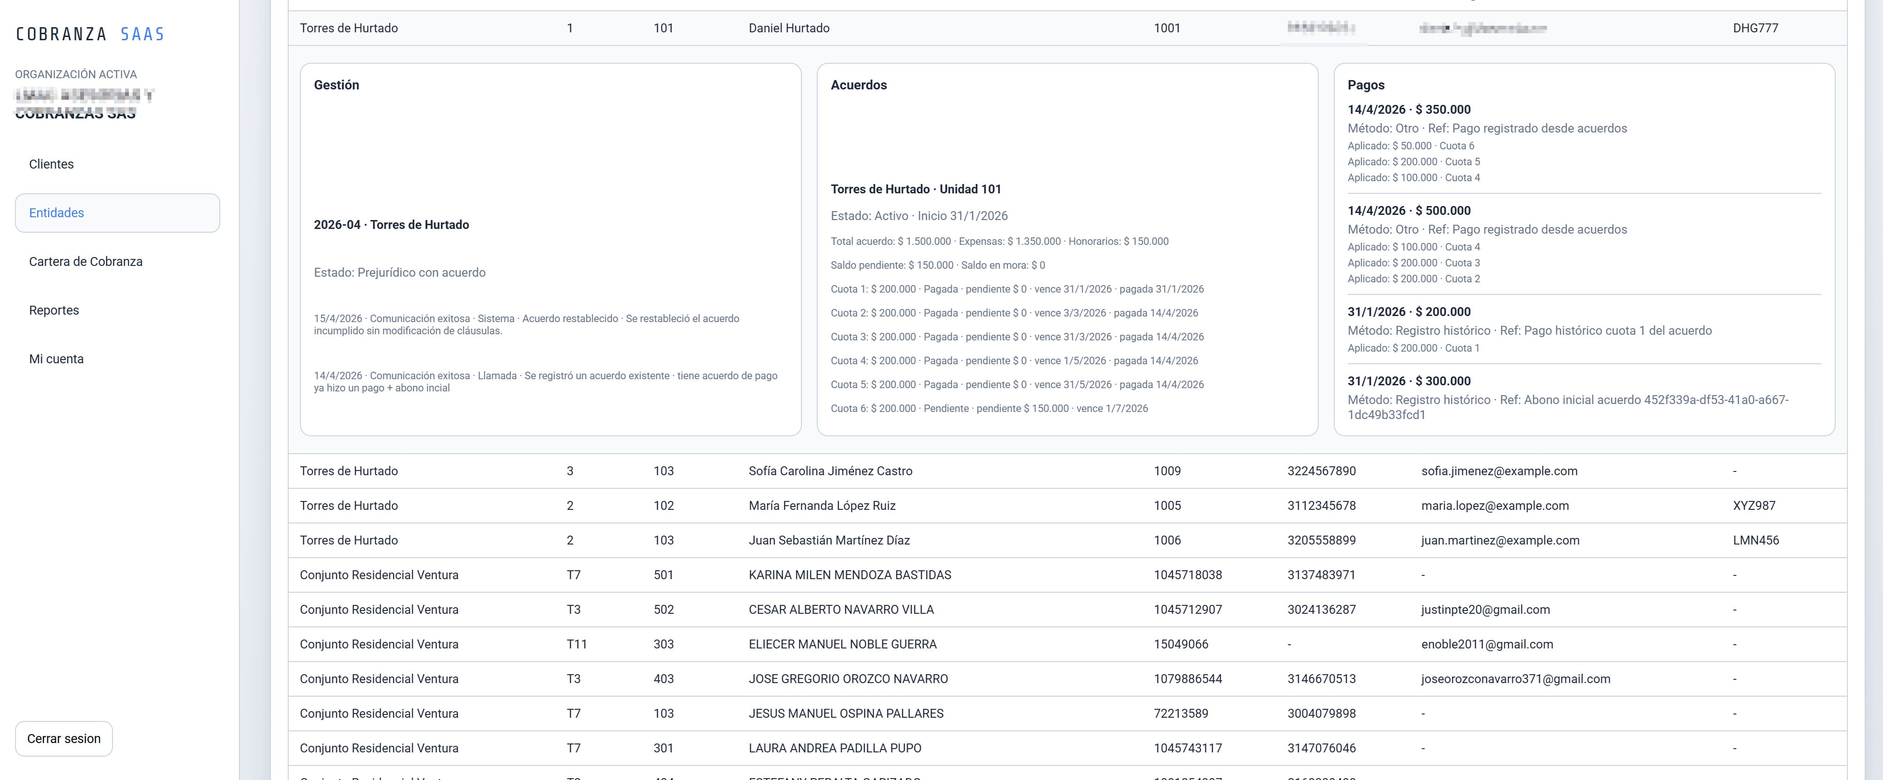Click payment '14/4/2026 · $ 500.000'
This screenshot has width=1883, height=780.
[1409, 210]
